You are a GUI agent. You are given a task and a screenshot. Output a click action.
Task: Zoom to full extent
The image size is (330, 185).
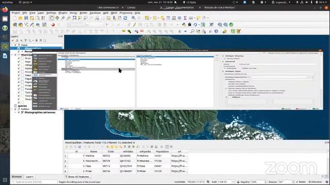[x=74, y=18]
